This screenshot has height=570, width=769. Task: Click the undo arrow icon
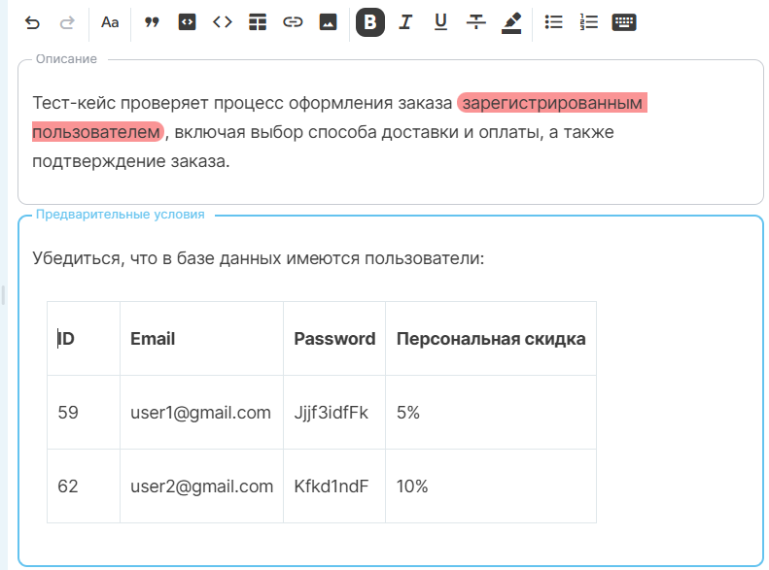click(x=32, y=22)
